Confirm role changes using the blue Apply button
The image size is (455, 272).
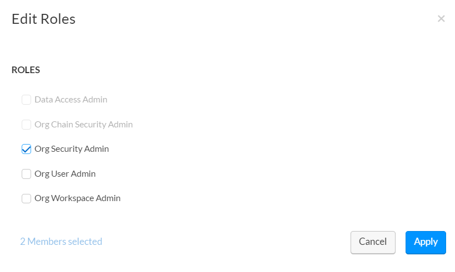click(426, 242)
